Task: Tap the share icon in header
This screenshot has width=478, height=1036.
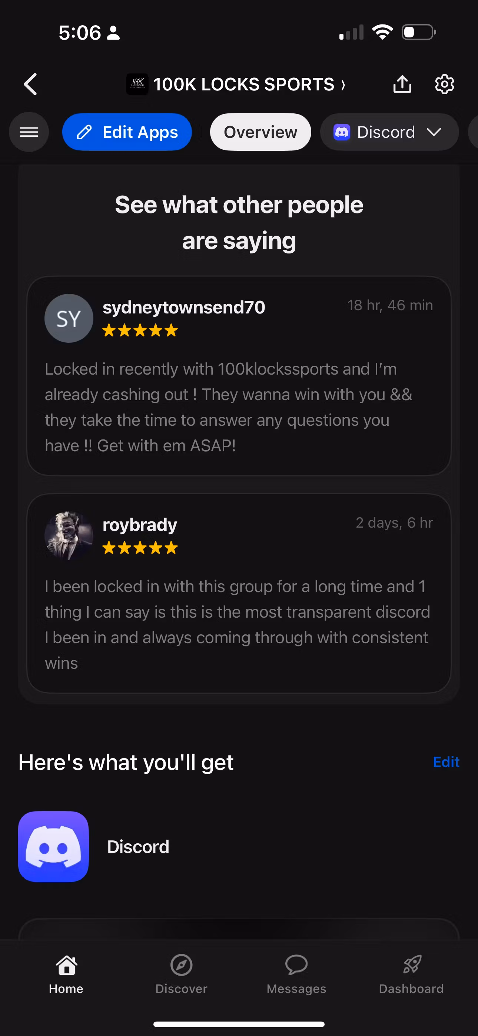Action: point(402,84)
